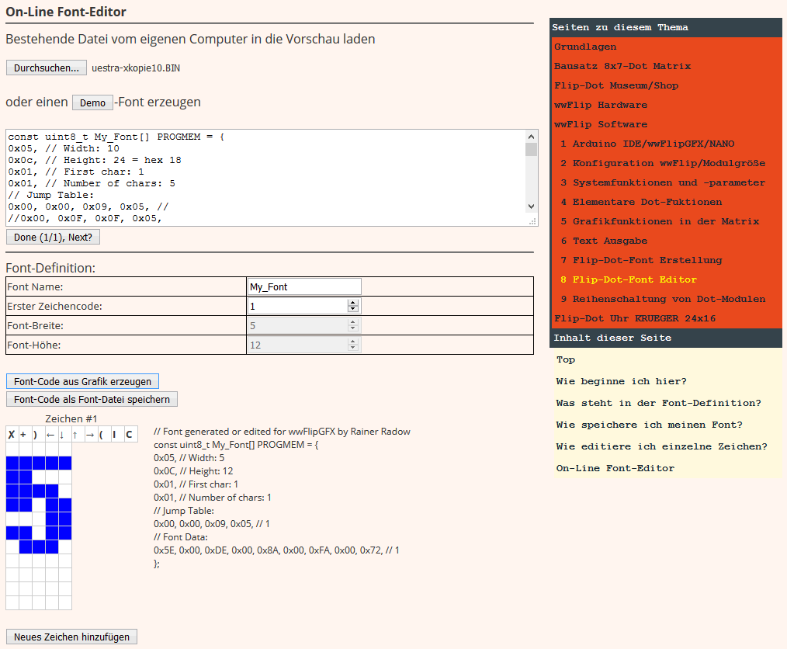Toggle the top-right pixel of the glyph grid
Image resolution: width=787 pixels, height=649 pixels.
point(64,449)
